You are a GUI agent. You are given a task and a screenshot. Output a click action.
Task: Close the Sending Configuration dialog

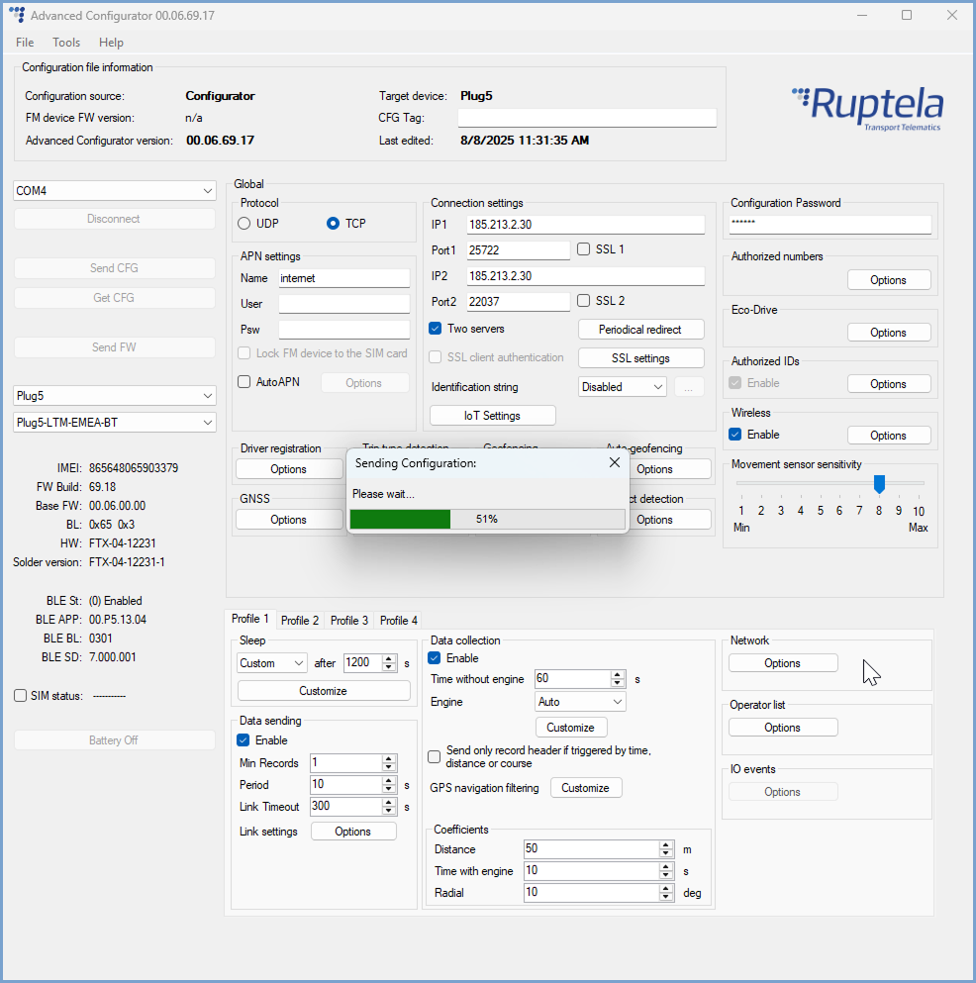[x=614, y=462]
